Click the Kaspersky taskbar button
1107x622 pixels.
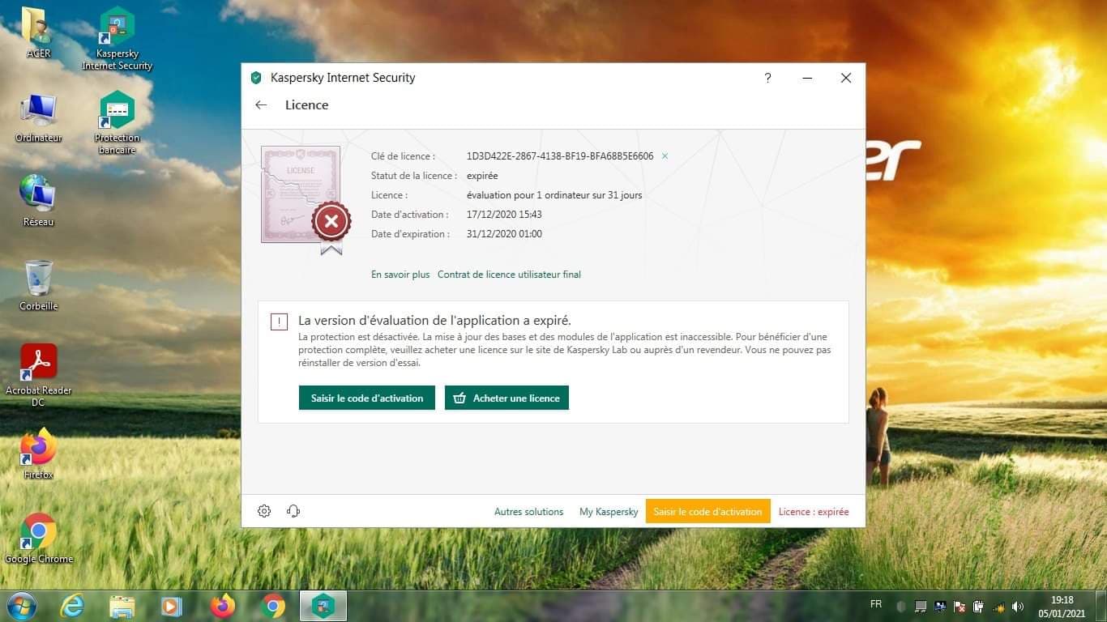point(323,606)
